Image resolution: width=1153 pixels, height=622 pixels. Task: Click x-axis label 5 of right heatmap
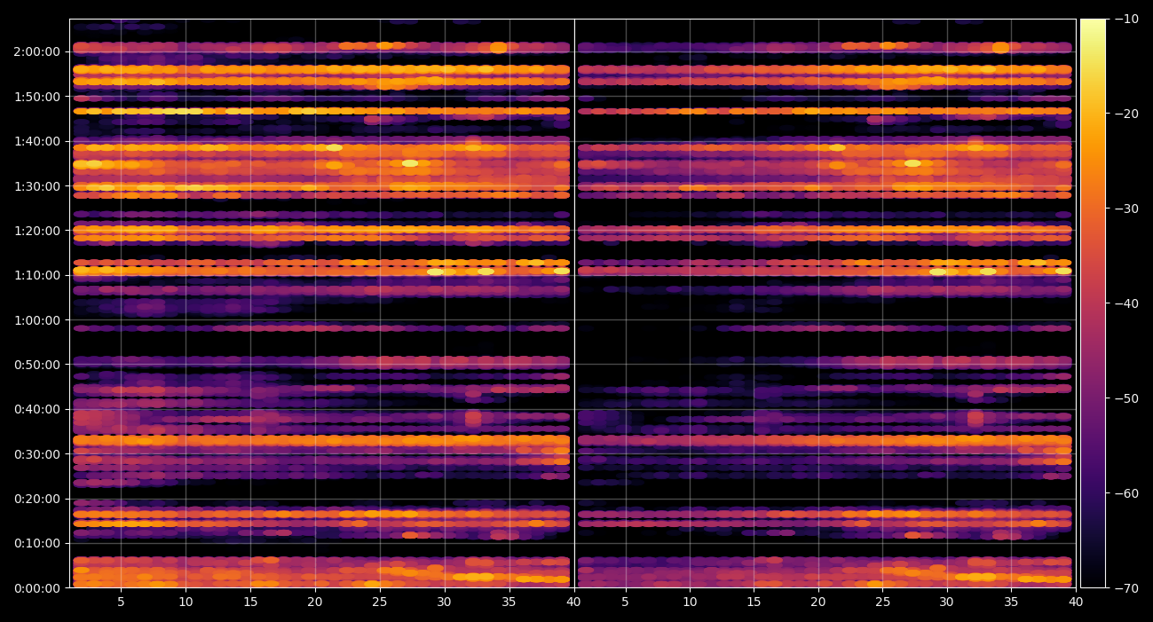[626, 602]
